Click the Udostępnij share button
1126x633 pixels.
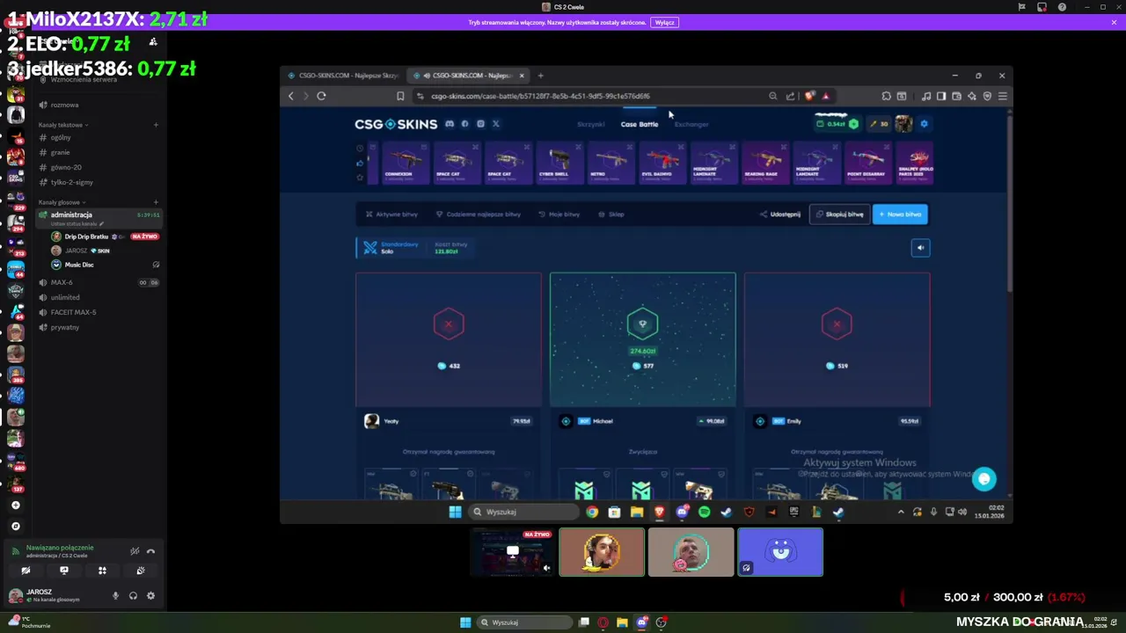click(780, 215)
